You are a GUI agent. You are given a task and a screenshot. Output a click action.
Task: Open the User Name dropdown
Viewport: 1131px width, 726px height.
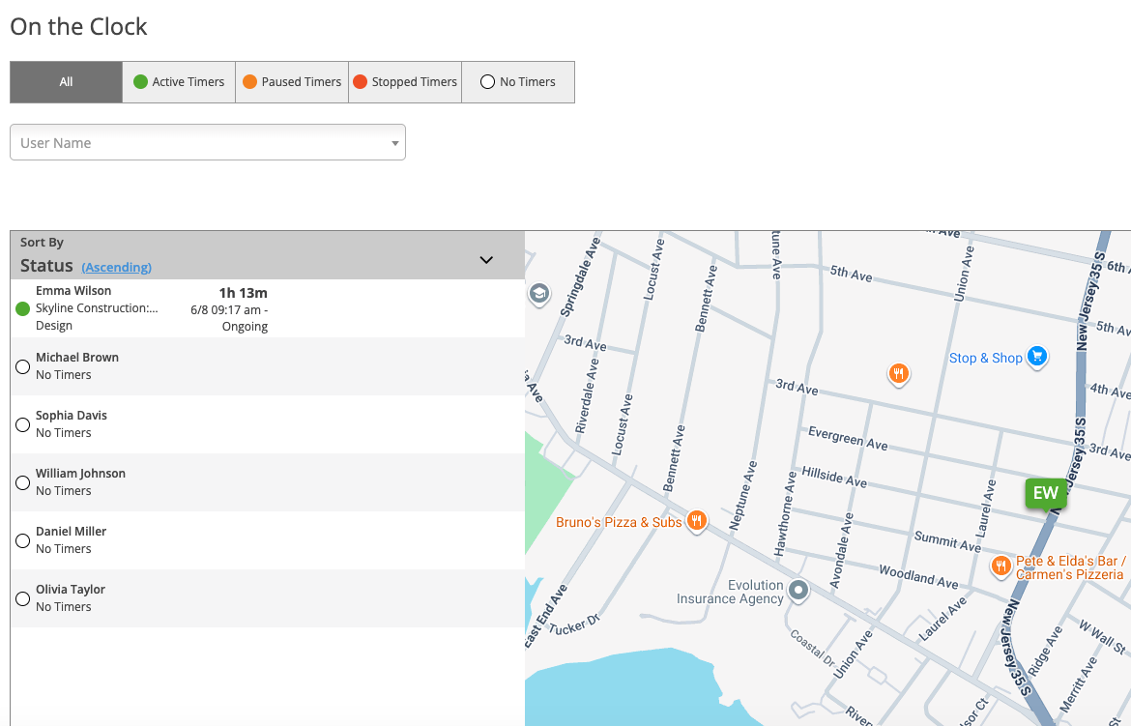208,142
